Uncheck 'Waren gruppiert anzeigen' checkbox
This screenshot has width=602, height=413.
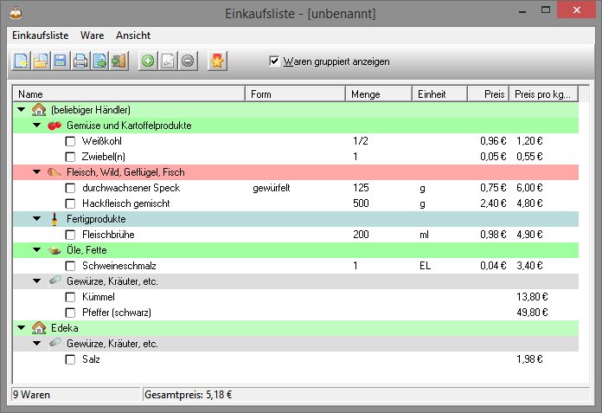[275, 61]
